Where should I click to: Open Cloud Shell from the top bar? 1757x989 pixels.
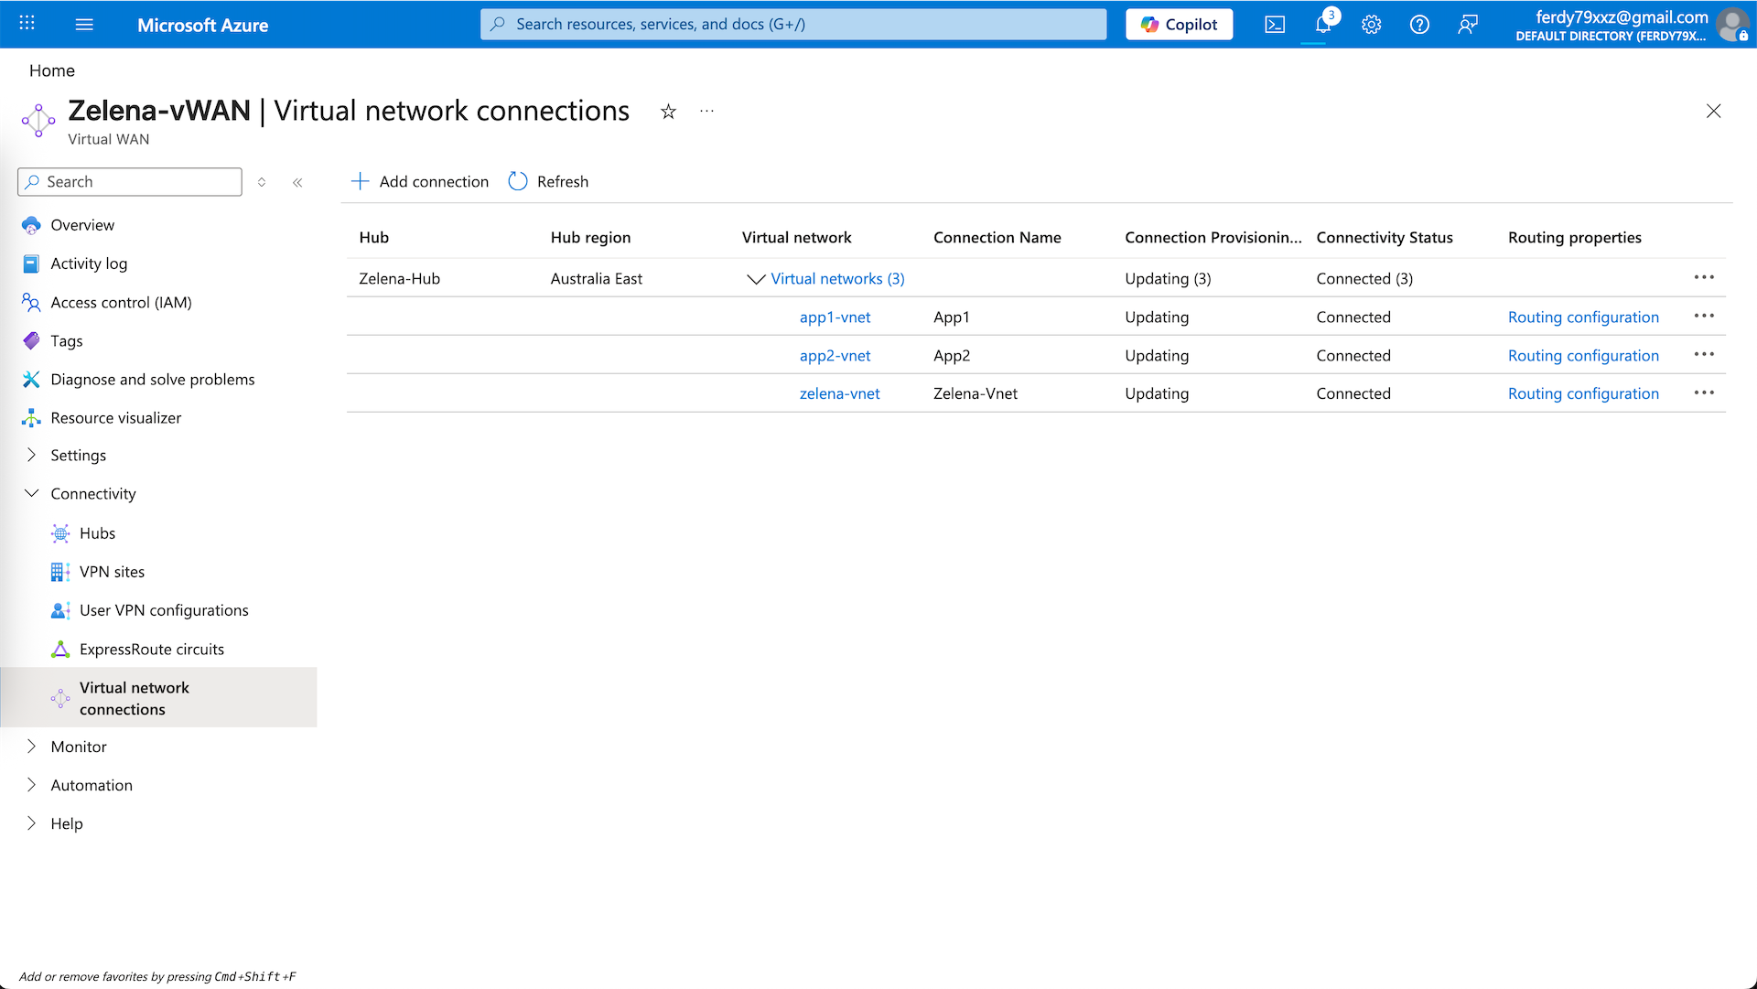1275,25
